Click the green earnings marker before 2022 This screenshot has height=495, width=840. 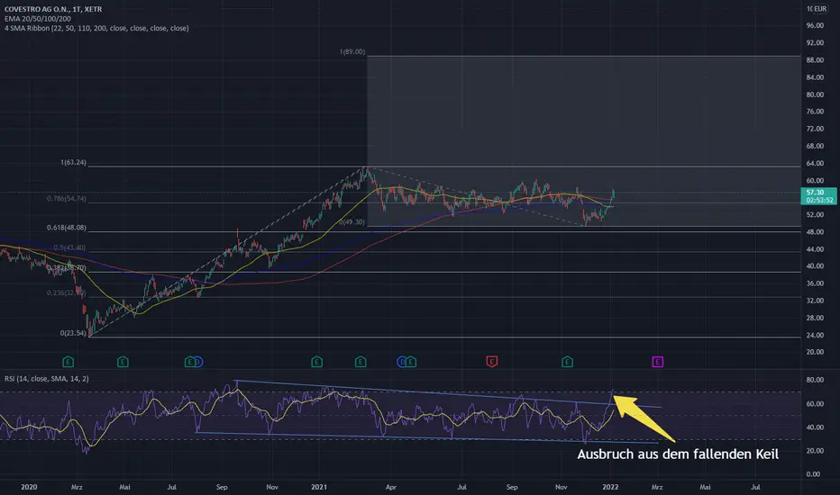click(x=567, y=362)
